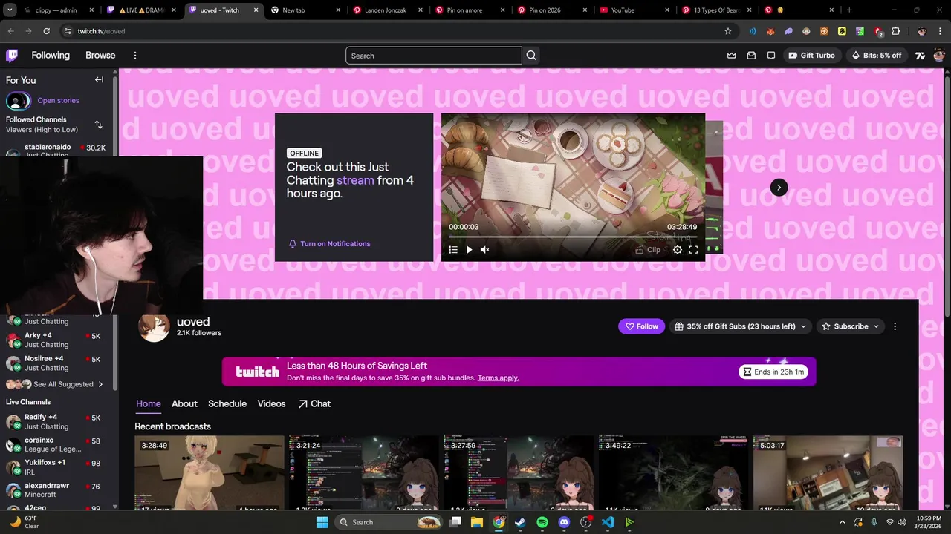Image resolution: width=951 pixels, height=534 pixels.
Task: Open stories link in sidebar
Action: coord(58,100)
